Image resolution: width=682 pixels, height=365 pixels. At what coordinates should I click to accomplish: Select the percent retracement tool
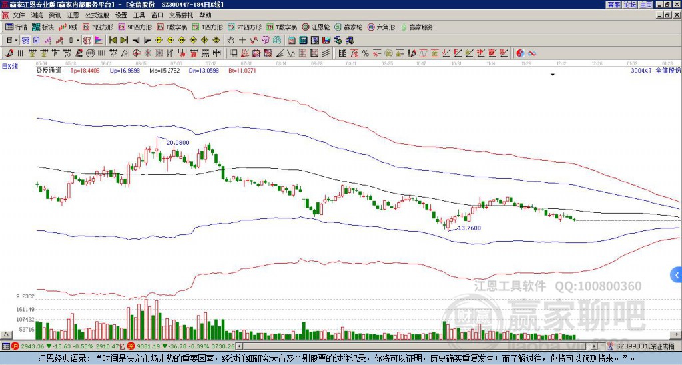(x=366, y=53)
